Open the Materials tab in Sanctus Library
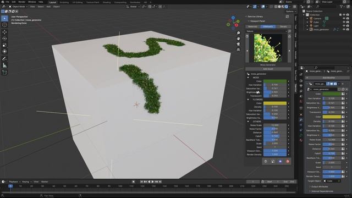 [x=253, y=26]
